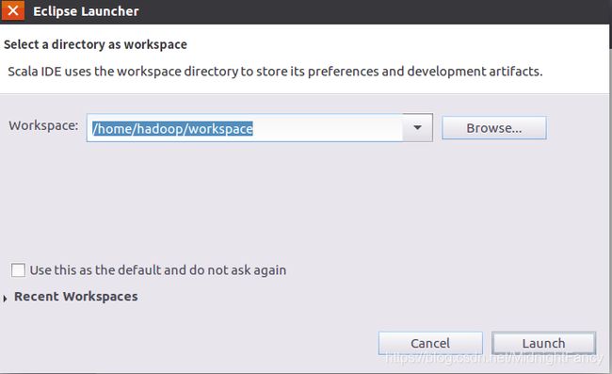Click the Recent Workspaces heading text

click(76, 297)
